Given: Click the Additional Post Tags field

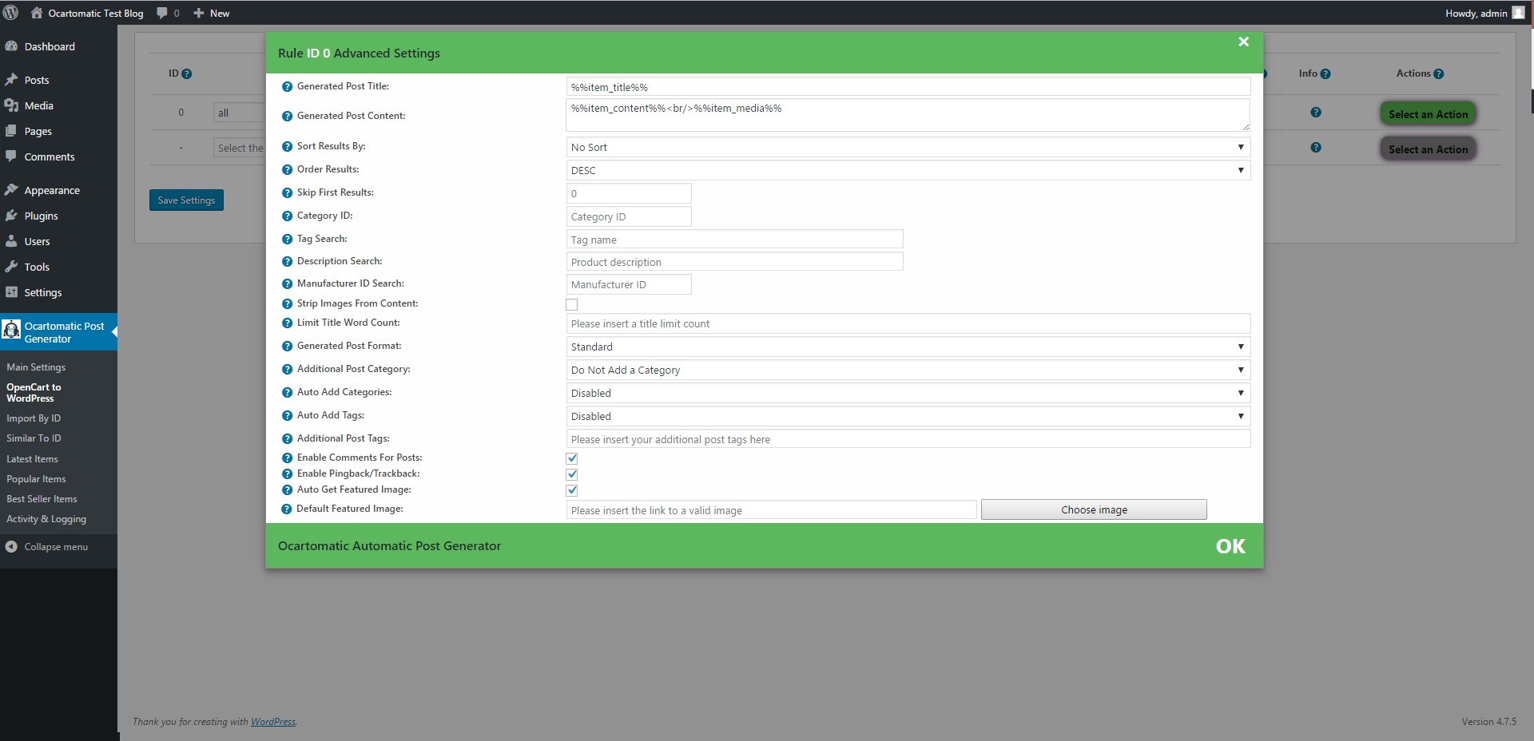Looking at the screenshot, I should click(908, 439).
